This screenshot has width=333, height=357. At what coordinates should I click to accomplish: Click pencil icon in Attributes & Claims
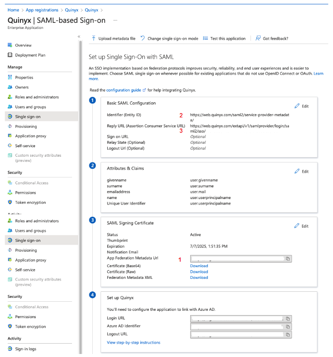pyautogui.click(x=297, y=171)
